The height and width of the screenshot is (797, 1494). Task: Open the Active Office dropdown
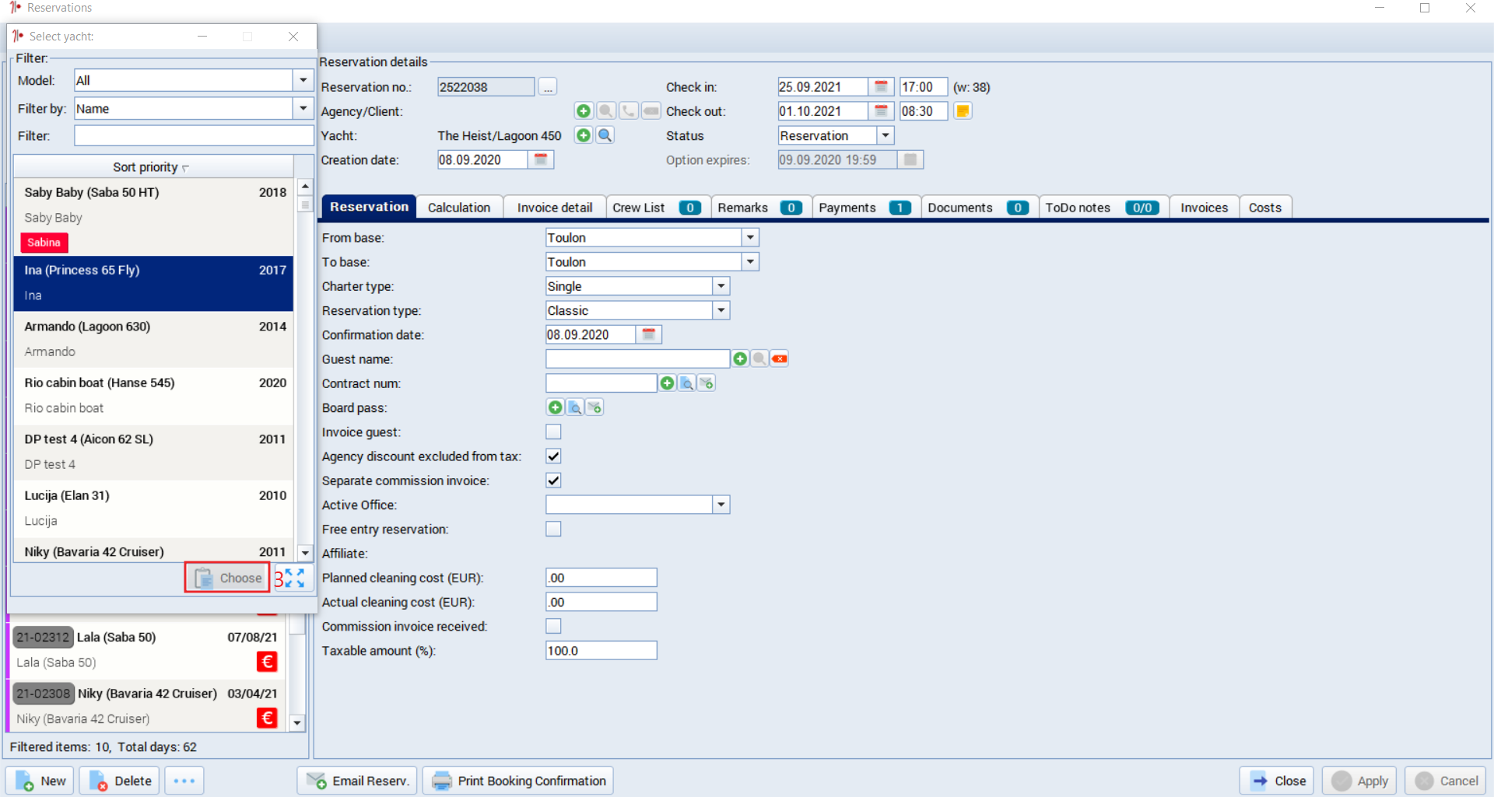(721, 505)
